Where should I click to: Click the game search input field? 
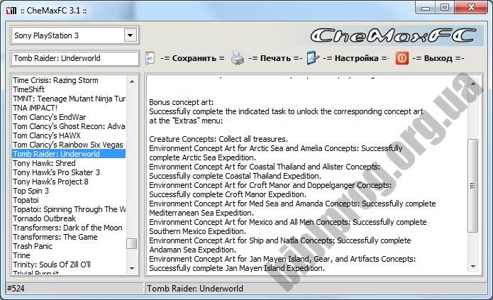click(74, 58)
